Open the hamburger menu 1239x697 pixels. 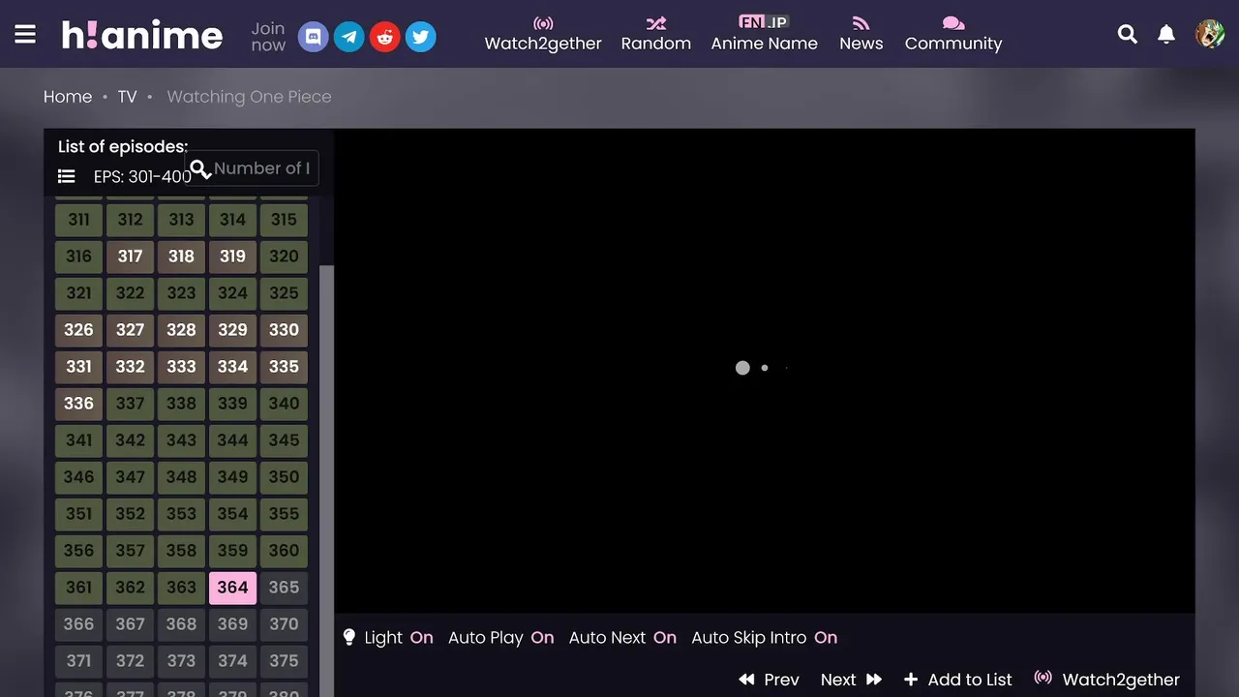[x=25, y=35]
